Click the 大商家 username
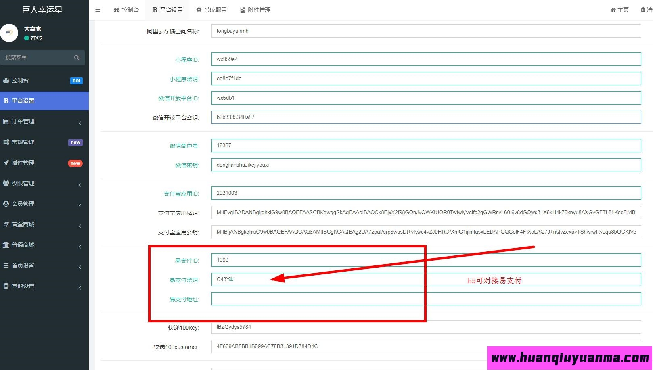This screenshot has width=653, height=370. pos(33,29)
